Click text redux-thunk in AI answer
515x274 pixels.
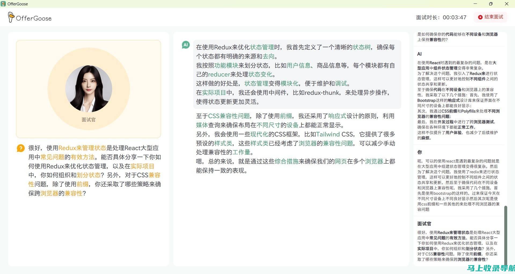(322, 93)
